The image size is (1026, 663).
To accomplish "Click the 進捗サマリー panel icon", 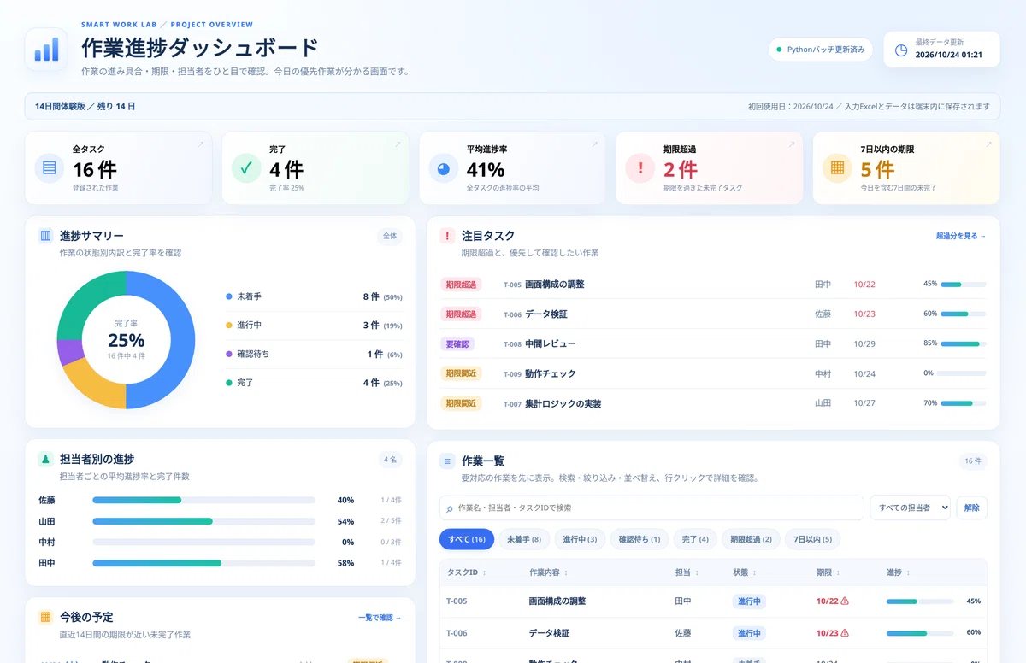I will click(x=45, y=235).
